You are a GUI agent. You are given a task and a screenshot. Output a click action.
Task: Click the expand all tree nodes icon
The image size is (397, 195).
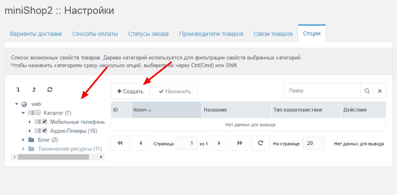[18, 89]
